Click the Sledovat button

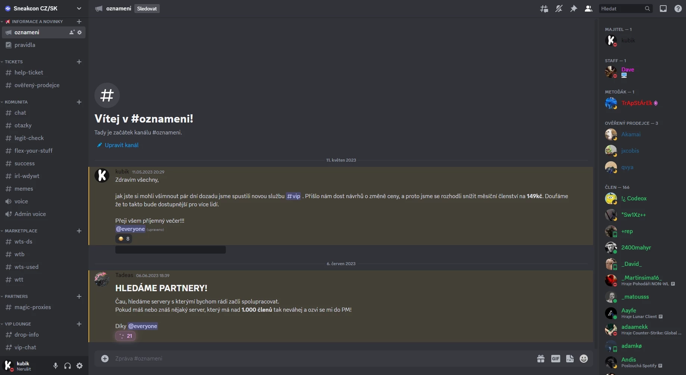point(147,9)
